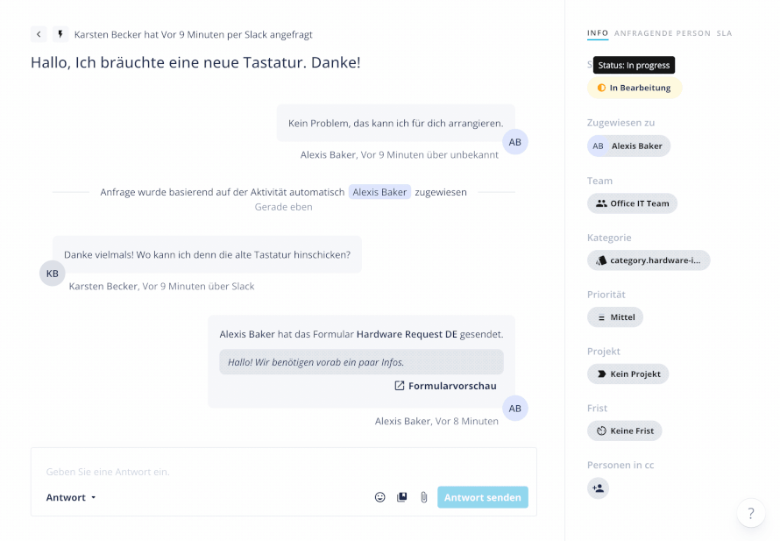Switch to Anfragende Person tab
This screenshot has height=541, width=780.
(662, 33)
